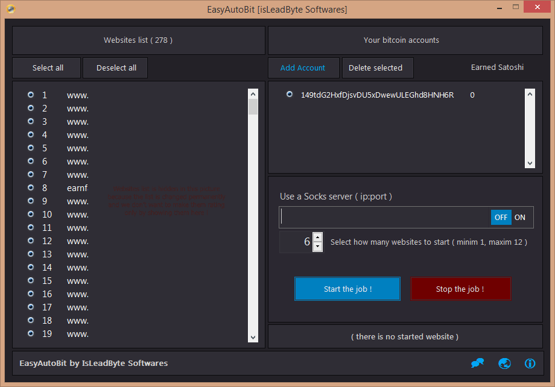Select radio button for website 3
This screenshot has width=555, height=387.
(31, 121)
